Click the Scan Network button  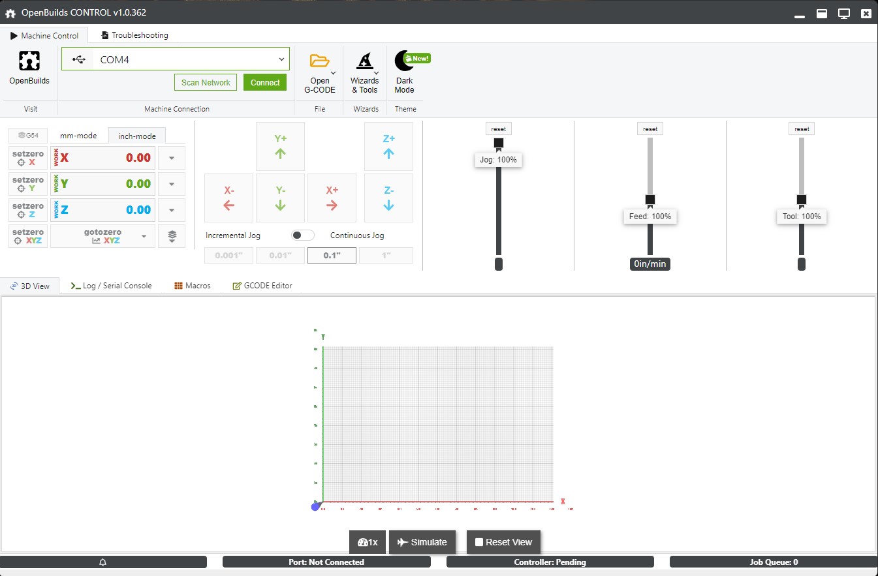pos(206,82)
